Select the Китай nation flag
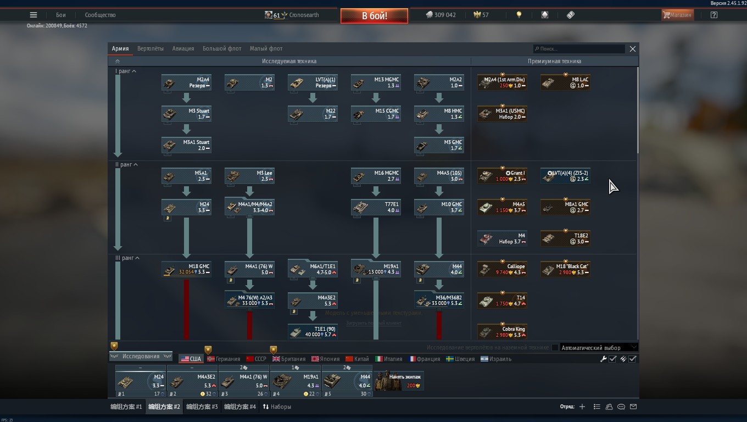 [357, 359]
